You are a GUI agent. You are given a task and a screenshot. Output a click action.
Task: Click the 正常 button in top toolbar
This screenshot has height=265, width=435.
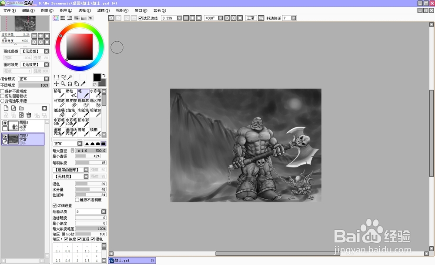tap(251, 18)
